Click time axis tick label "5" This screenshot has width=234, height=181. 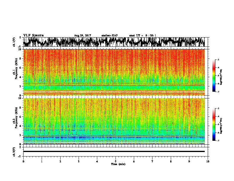tap(116, 161)
